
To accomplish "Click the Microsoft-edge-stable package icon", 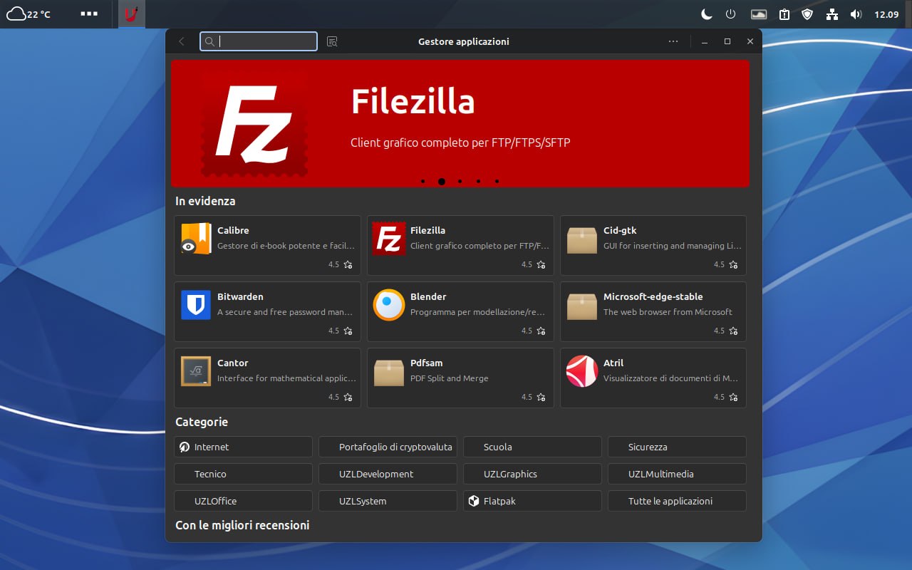I will tap(582, 306).
